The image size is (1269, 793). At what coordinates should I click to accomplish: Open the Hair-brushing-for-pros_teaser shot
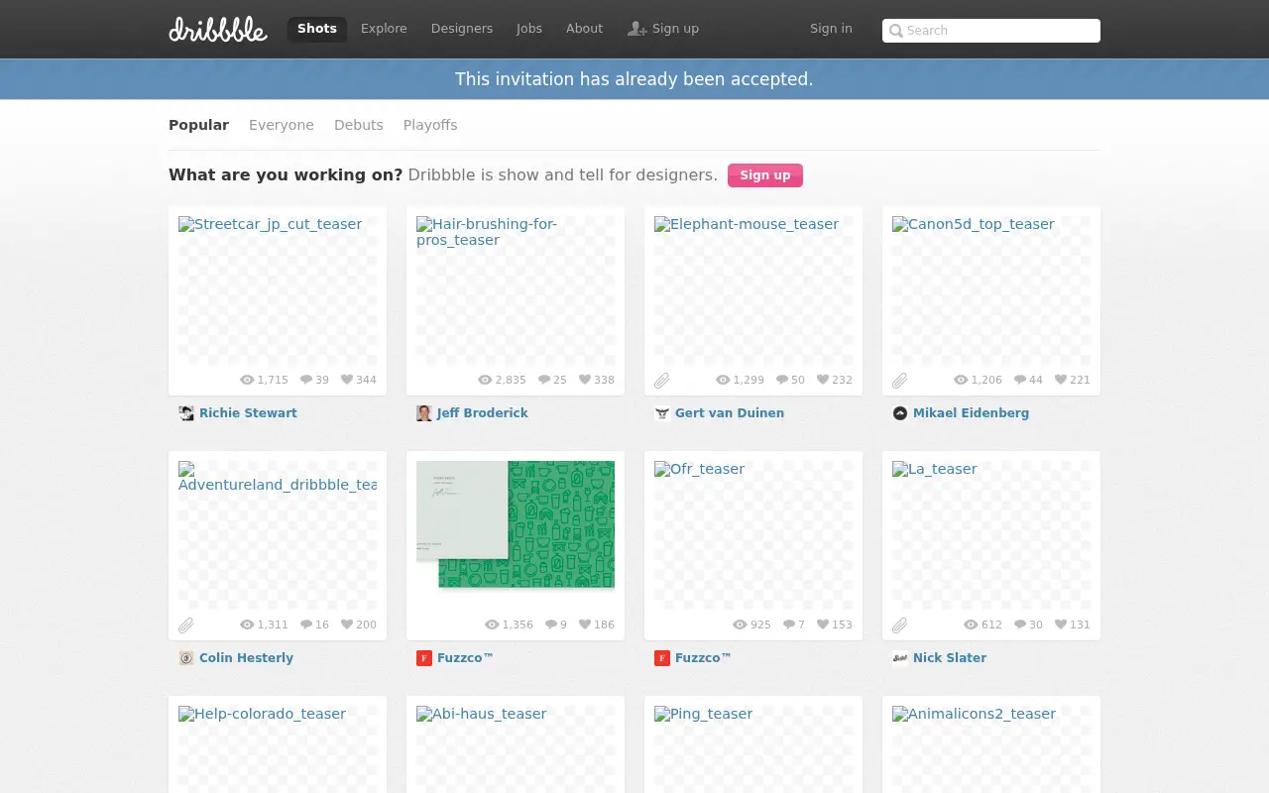click(x=516, y=290)
